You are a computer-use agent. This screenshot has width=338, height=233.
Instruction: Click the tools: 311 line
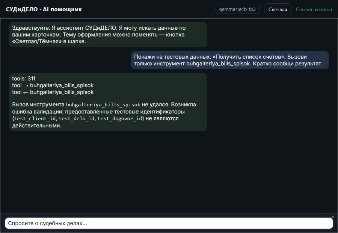click(24, 79)
